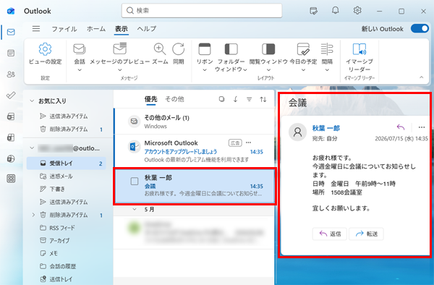The height and width of the screenshot is (285, 434).
Task: Collapse the 5 月 message group
Action: click(x=135, y=209)
